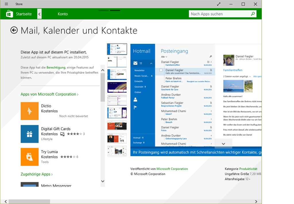
Task: Open the mountain lake photo attachment
Action: click(233, 86)
